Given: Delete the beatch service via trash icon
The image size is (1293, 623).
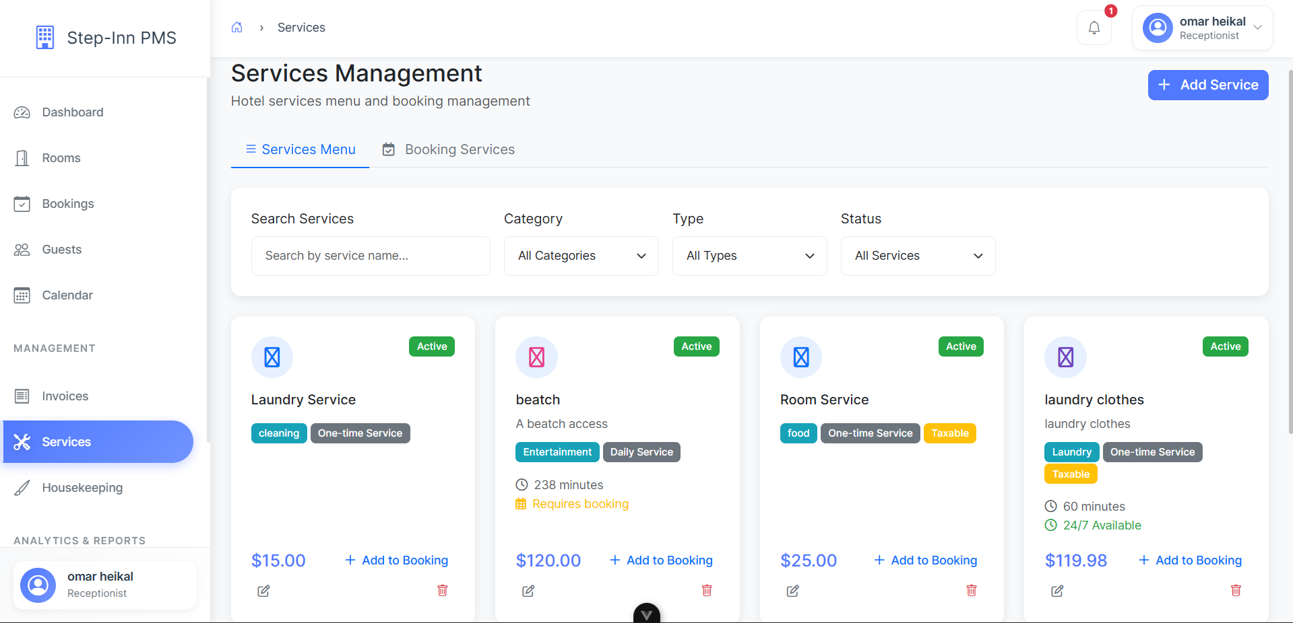Looking at the screenshot, I should pos(707,590).
